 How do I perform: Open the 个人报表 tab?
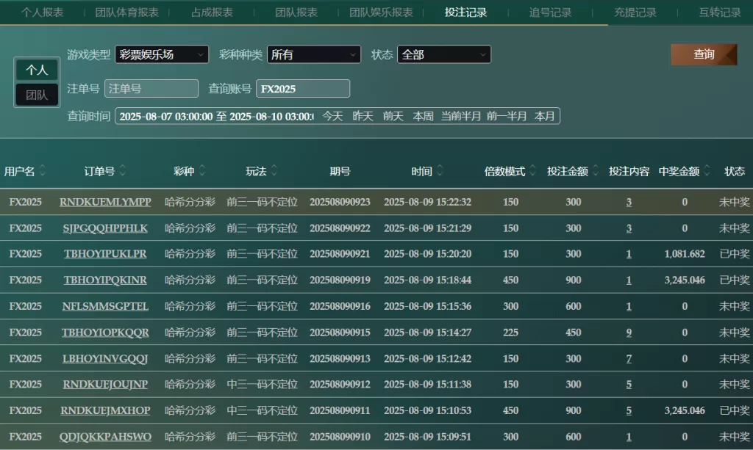click(x=42, y=12)
